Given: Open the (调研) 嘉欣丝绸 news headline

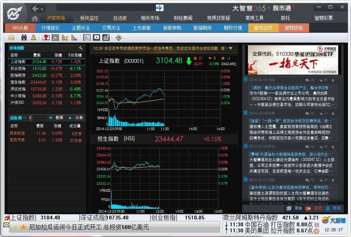Looking at the screenshot, I should coord(291,88).
